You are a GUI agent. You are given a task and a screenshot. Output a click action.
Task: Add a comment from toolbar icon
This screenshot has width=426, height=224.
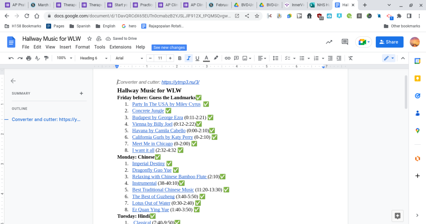237,58
